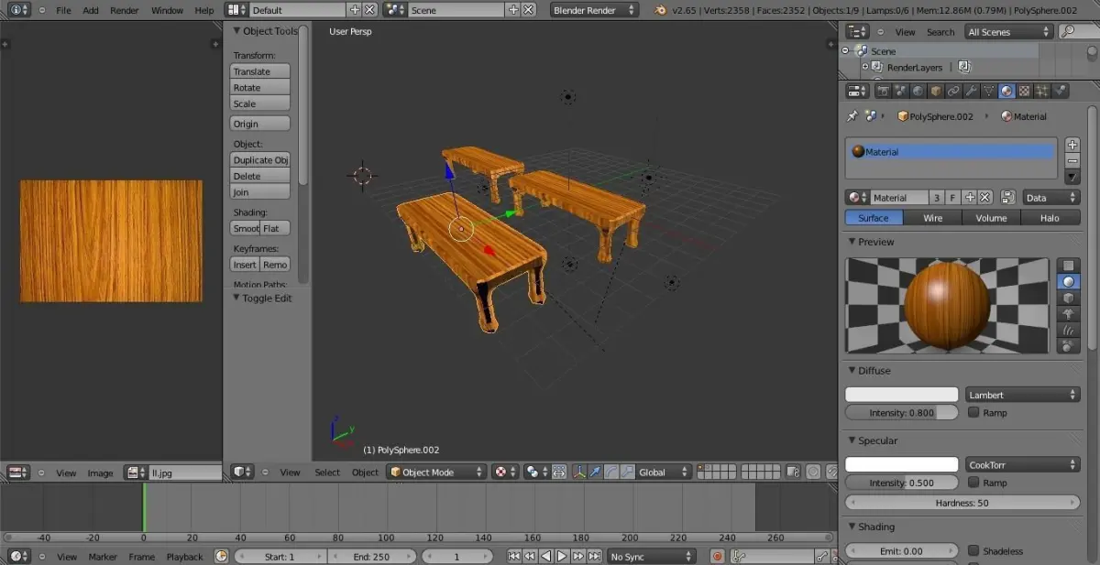Viewport: 1100px width, 565px height.
Task: Show flat plane material preview
Action: 1068,266
